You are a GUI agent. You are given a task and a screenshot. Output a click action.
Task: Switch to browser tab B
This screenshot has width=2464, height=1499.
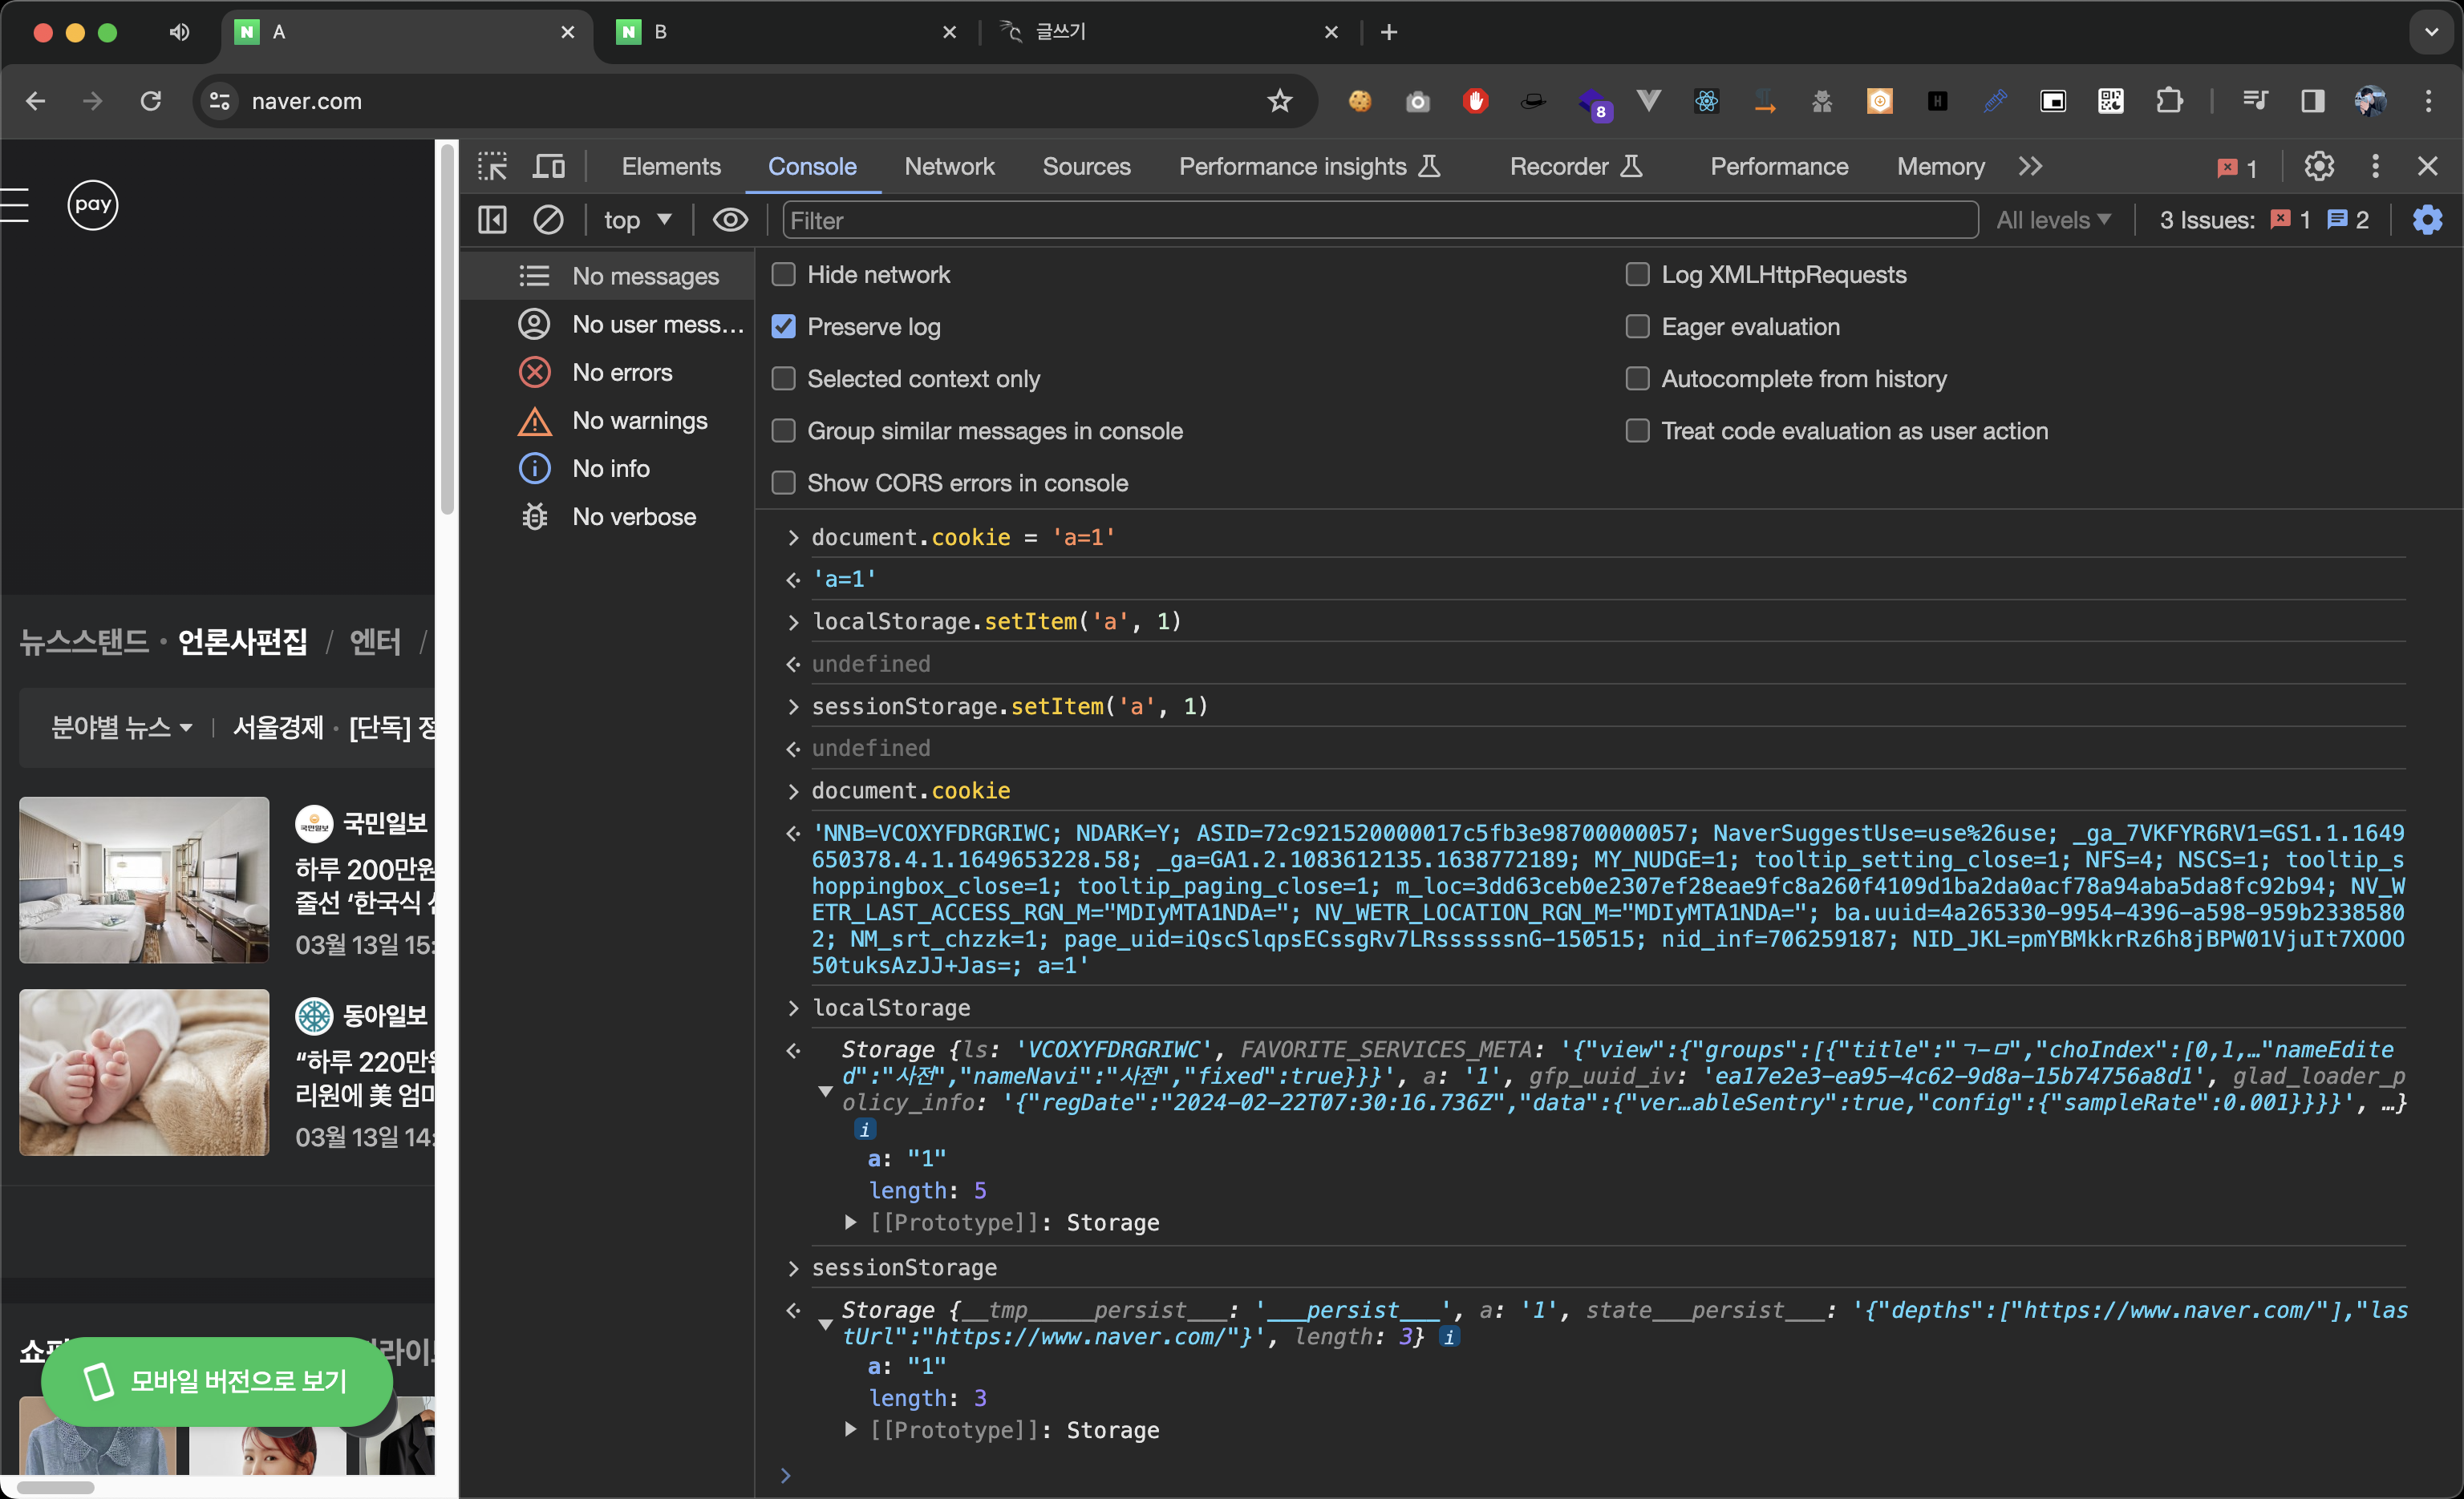click(x=786, y=32)
